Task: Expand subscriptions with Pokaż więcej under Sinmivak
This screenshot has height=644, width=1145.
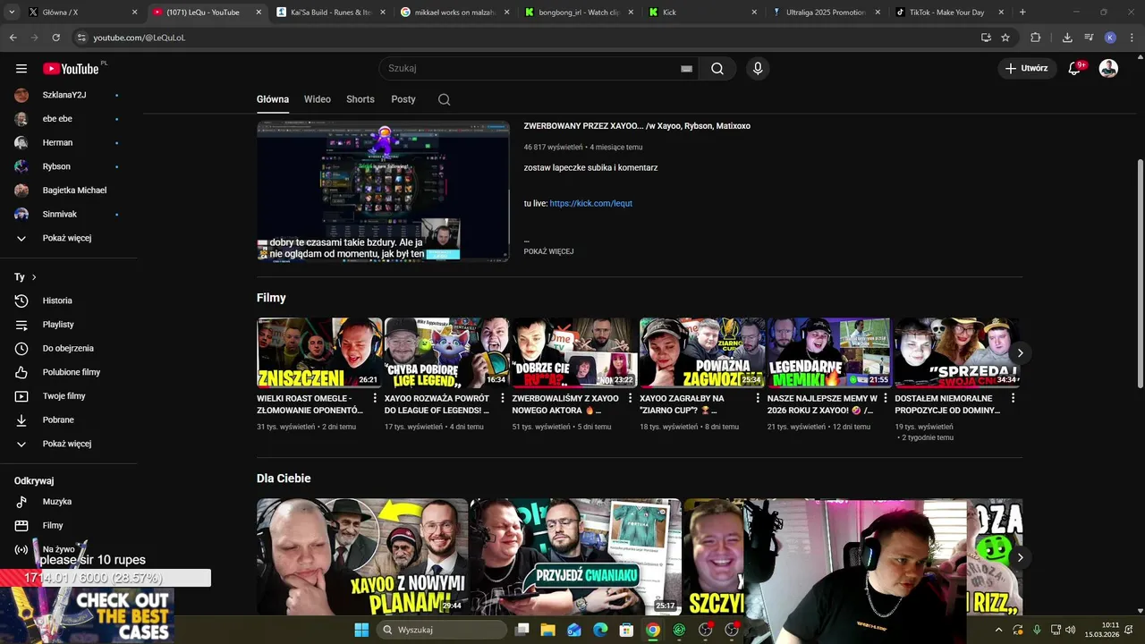Action: click(x=69, y=238)
